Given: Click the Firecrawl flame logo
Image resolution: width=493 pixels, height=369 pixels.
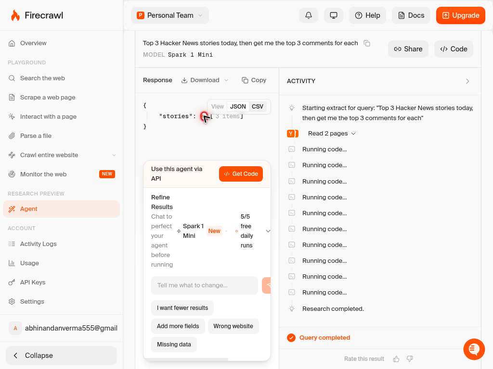Looking at the screenshot, I should (15, 15).
